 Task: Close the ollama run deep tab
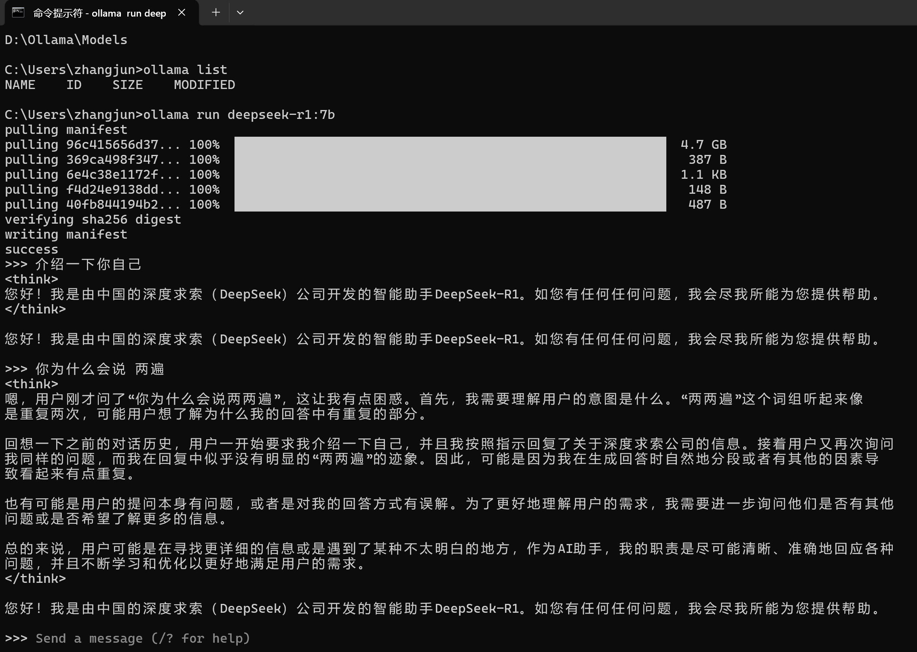coord(182,13)
